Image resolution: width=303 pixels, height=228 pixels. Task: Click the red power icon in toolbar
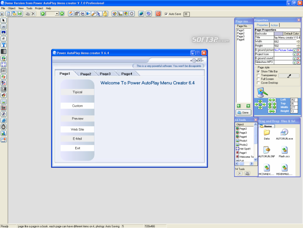[158, 14]
